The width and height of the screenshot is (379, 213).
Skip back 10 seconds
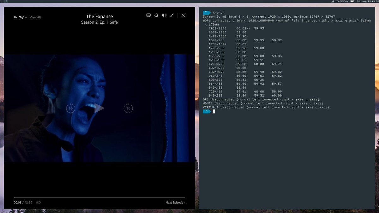point(70,108)
